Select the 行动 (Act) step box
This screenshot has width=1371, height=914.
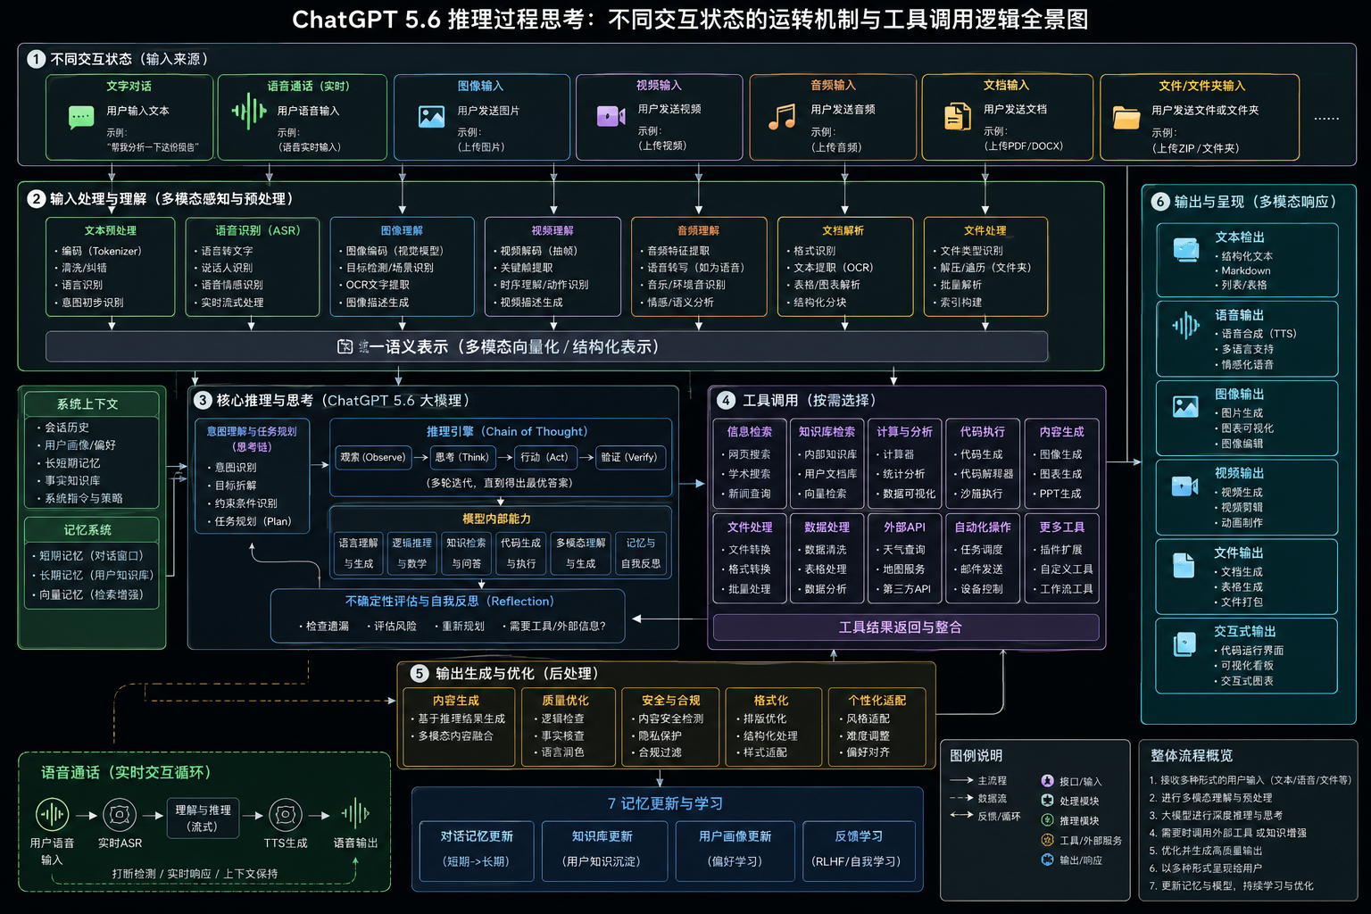pyautogui.click(x=544, y=457)
